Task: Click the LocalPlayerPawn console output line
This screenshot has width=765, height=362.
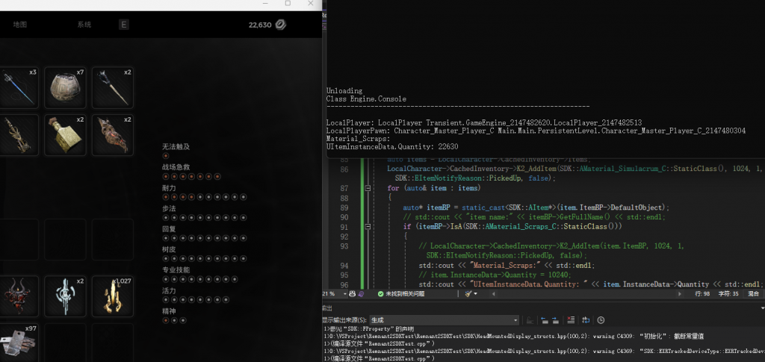Action: click(536, 131)
